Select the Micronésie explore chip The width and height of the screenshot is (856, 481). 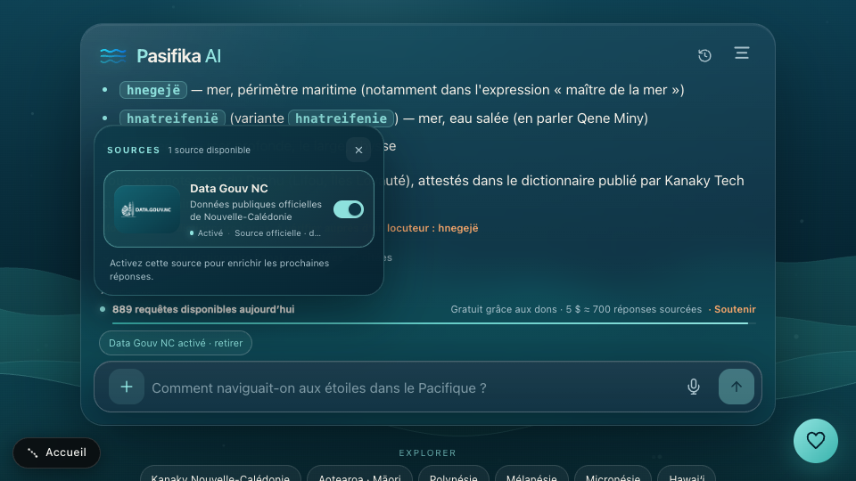click(613, 475)
